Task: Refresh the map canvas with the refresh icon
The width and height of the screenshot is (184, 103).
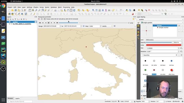Action: tap(74, 10)
